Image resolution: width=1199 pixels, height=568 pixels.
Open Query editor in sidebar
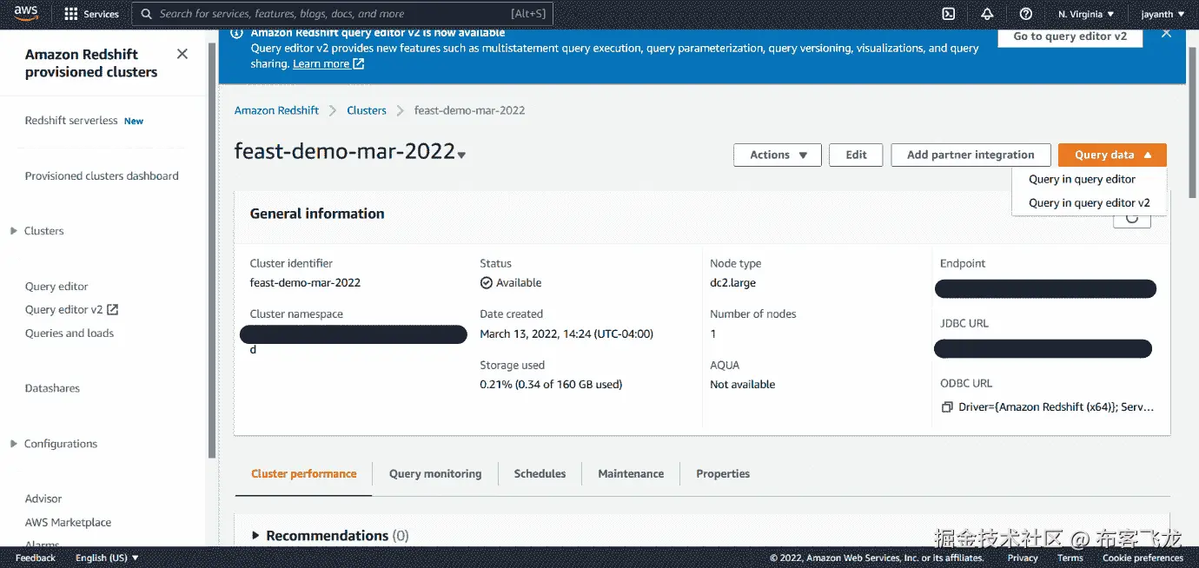(56, 287)
